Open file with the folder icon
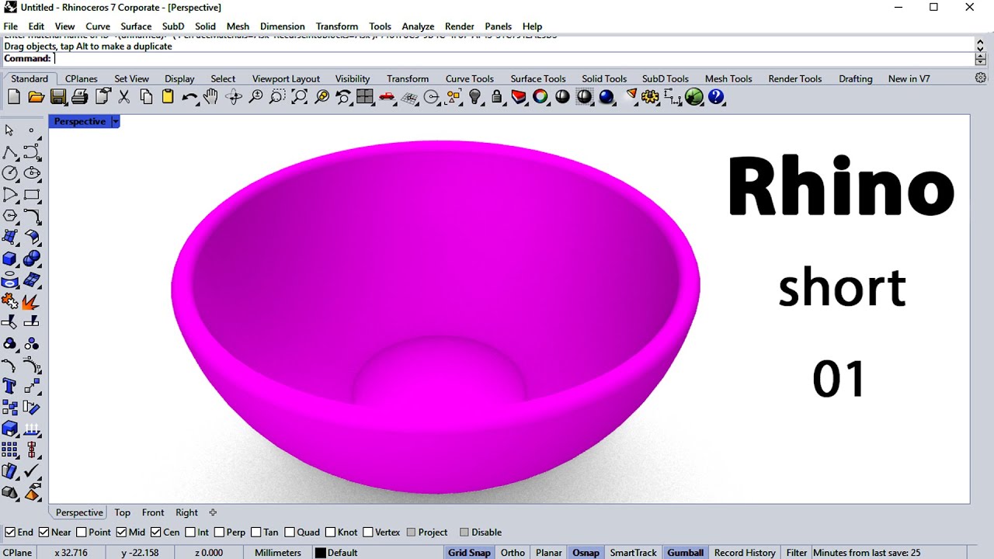This screenshot has width=994, height=559. click(36, 97)
